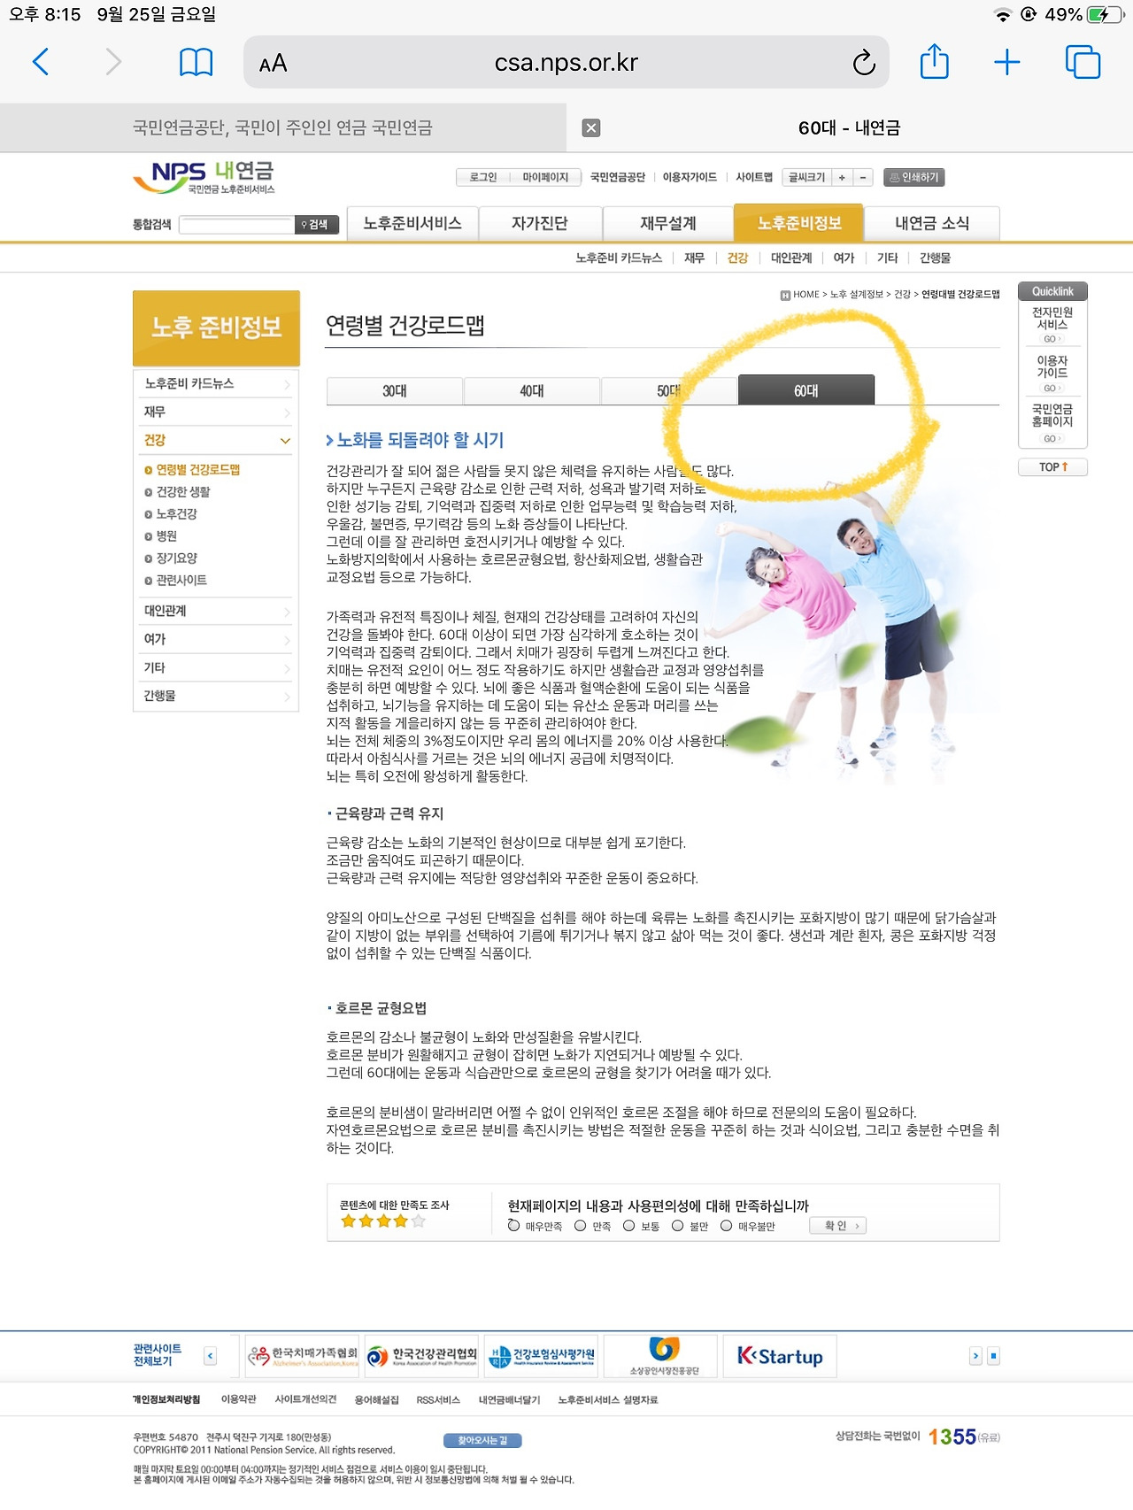Viewport: 1133px width, 1510px height.
Task: Open the Safari tab overview icon
Action: [1083, 62]
